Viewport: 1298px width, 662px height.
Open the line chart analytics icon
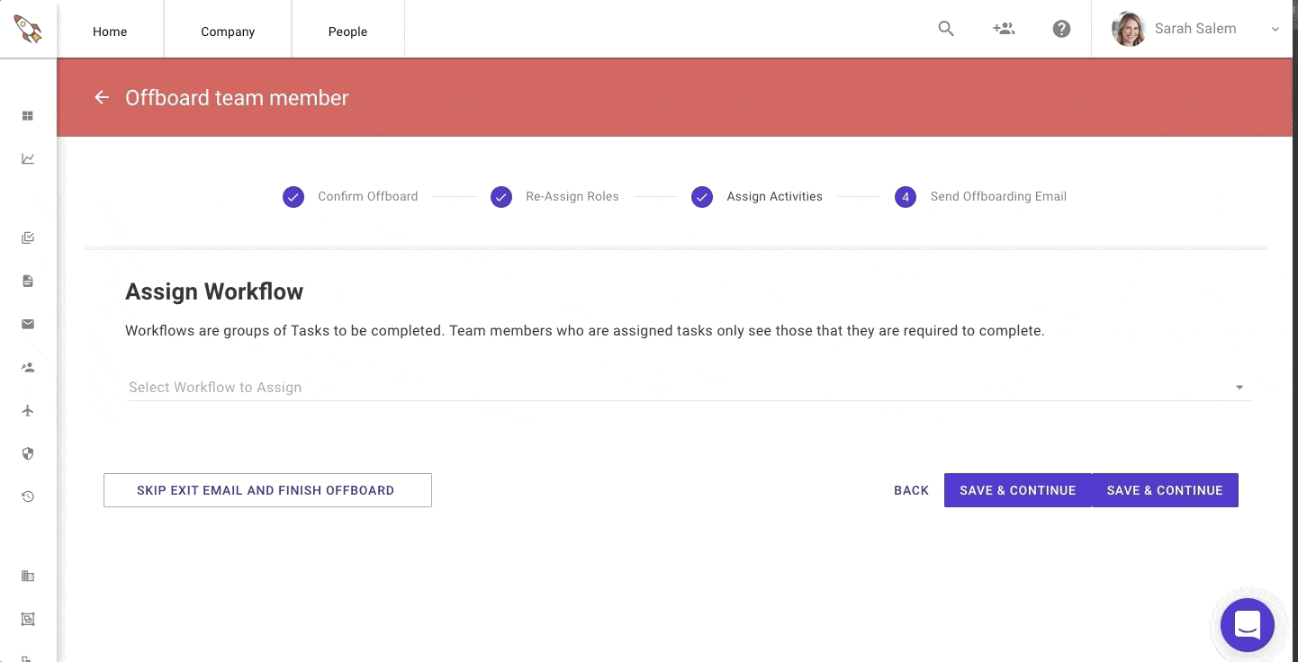click(x=28, y=159)
